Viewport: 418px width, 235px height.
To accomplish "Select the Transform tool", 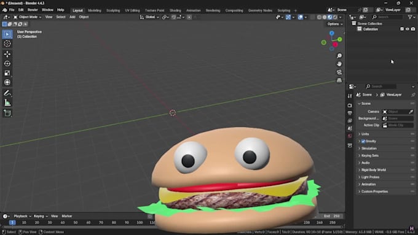I will coord(7,82).
